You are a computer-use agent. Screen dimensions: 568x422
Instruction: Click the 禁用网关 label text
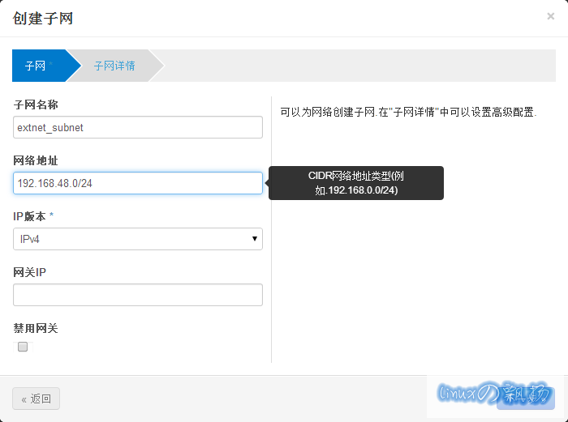tap(36, 328)
